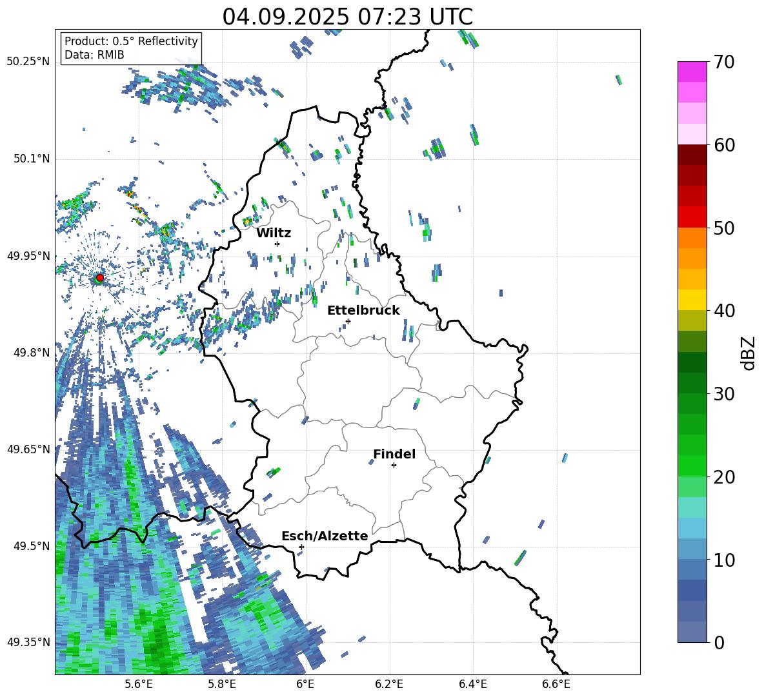Click the 50 tick on the colorbar
Viewport: 764px width, 697px height.
click(x=724, y=228)
